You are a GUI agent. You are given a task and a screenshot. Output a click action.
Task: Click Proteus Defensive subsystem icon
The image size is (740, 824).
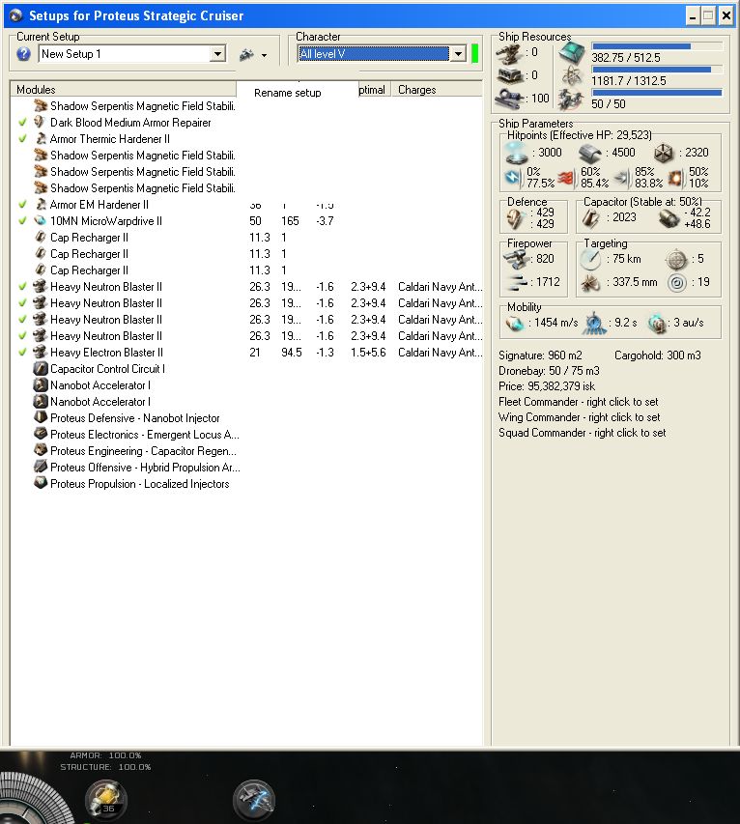coord(40,417)
